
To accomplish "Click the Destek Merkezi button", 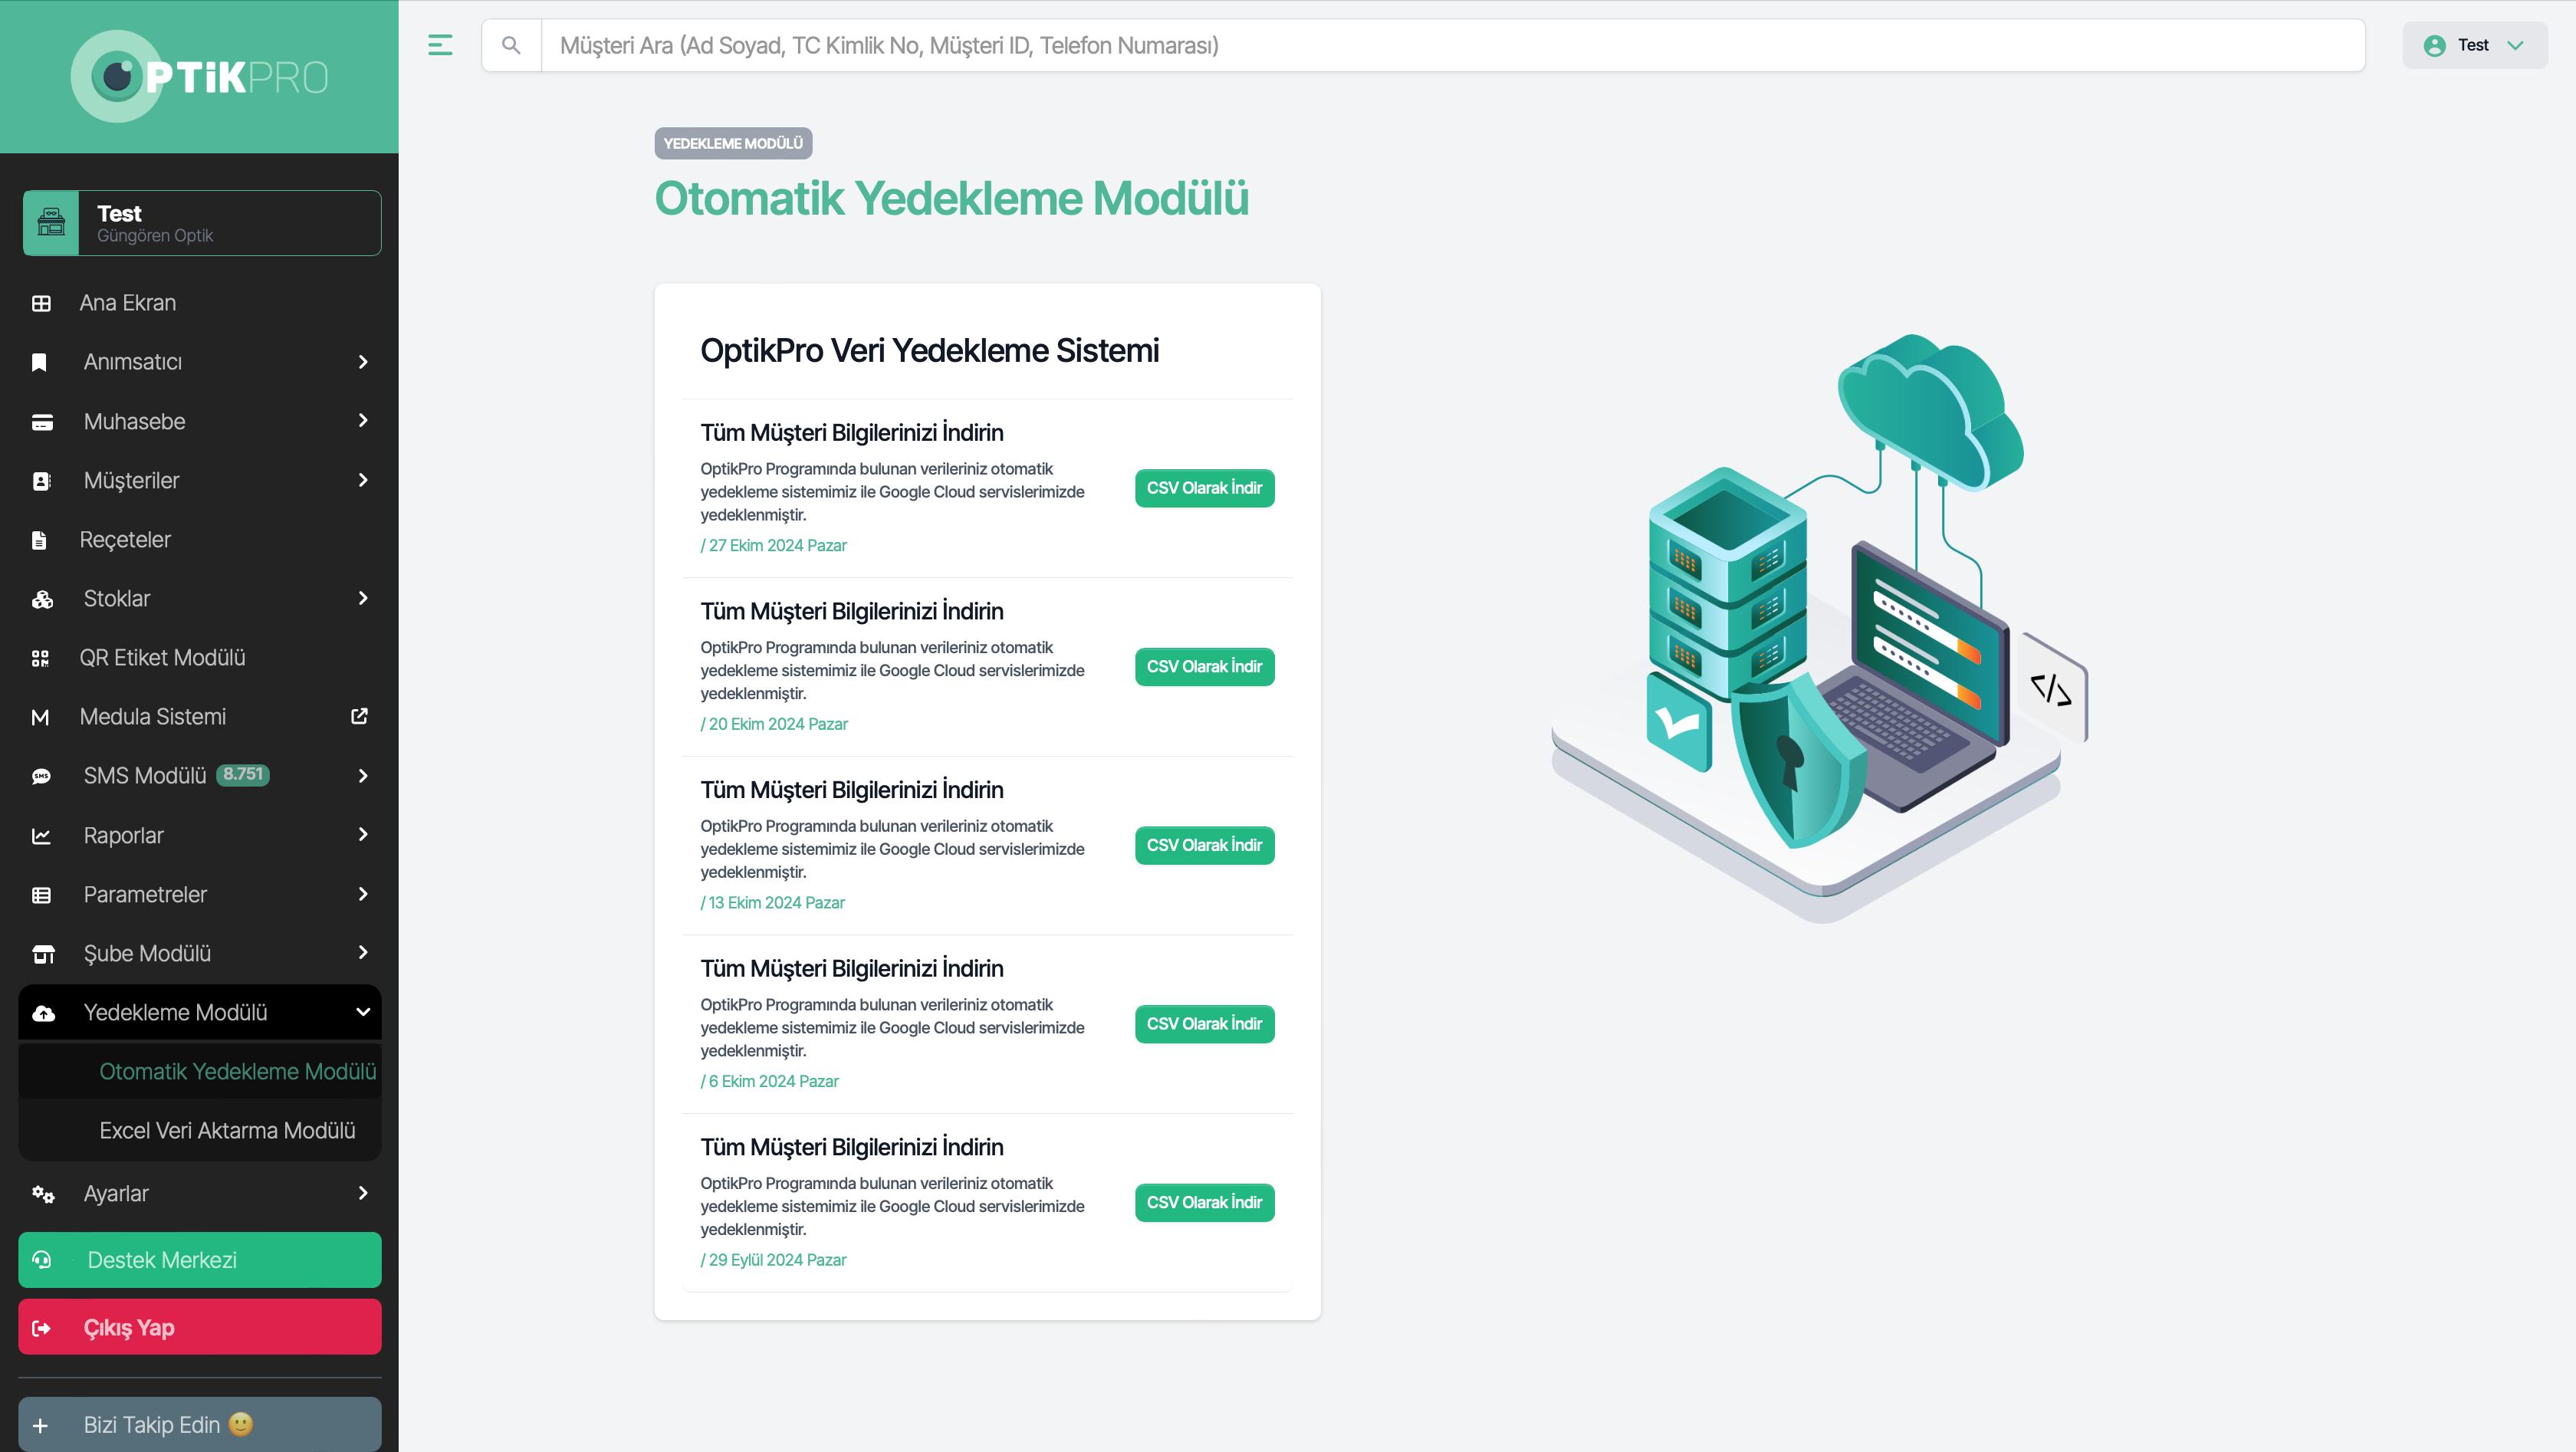I will tap(200, 1260).
